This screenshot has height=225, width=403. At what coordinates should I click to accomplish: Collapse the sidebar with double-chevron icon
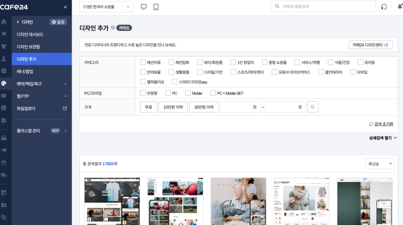65,7
